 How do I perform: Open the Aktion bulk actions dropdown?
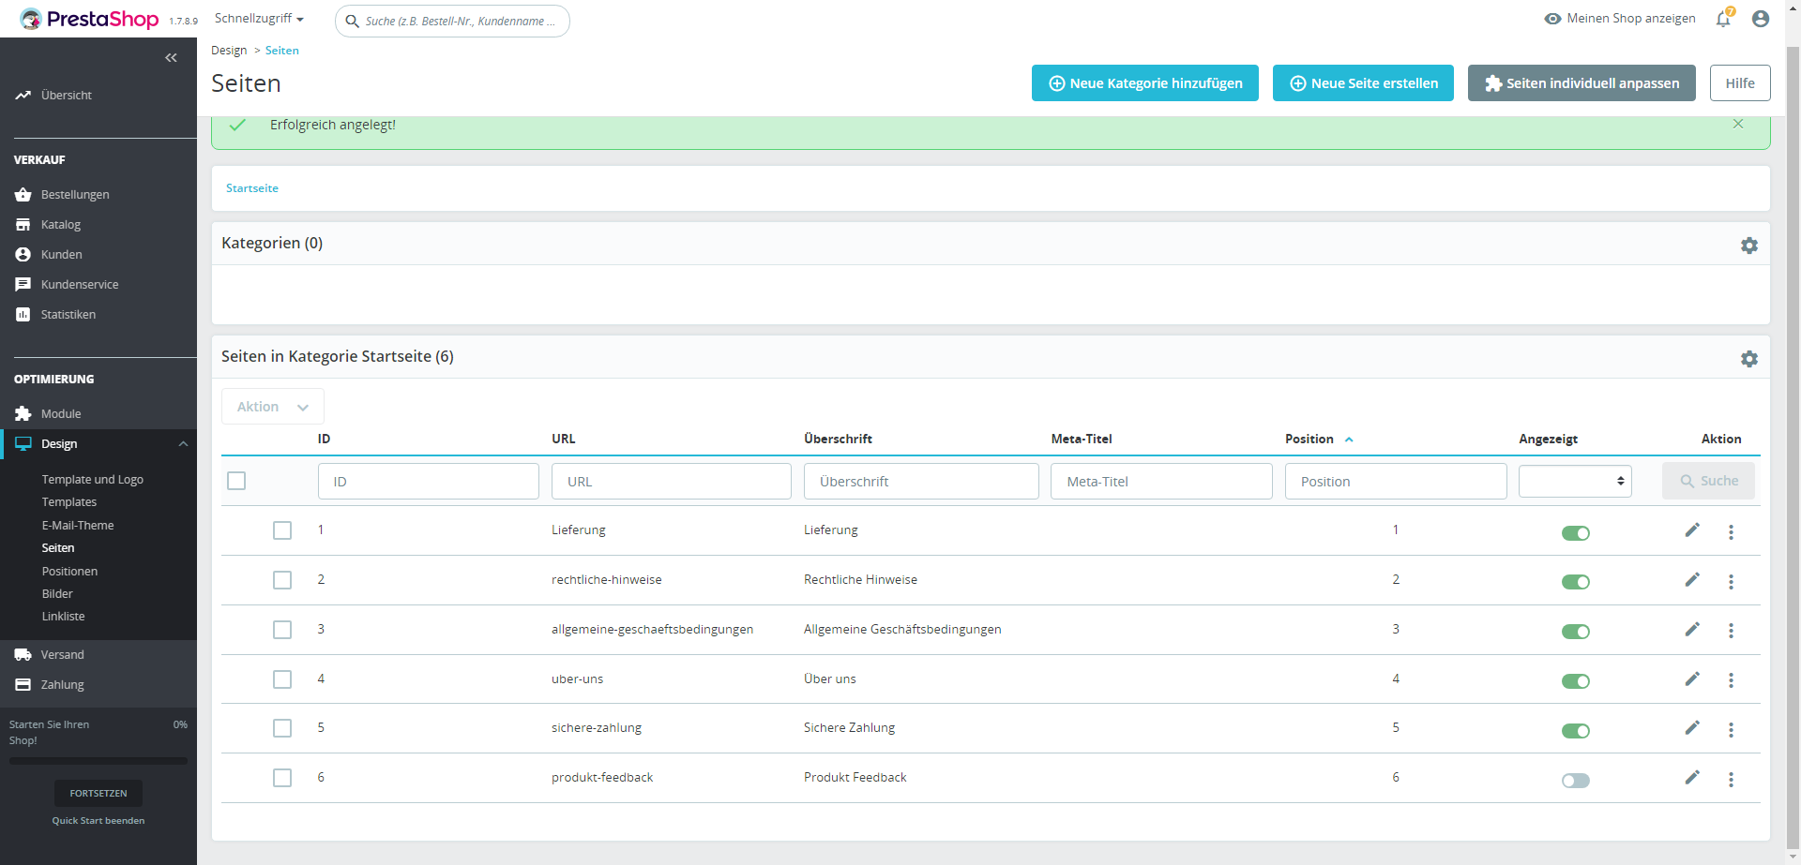273,407
